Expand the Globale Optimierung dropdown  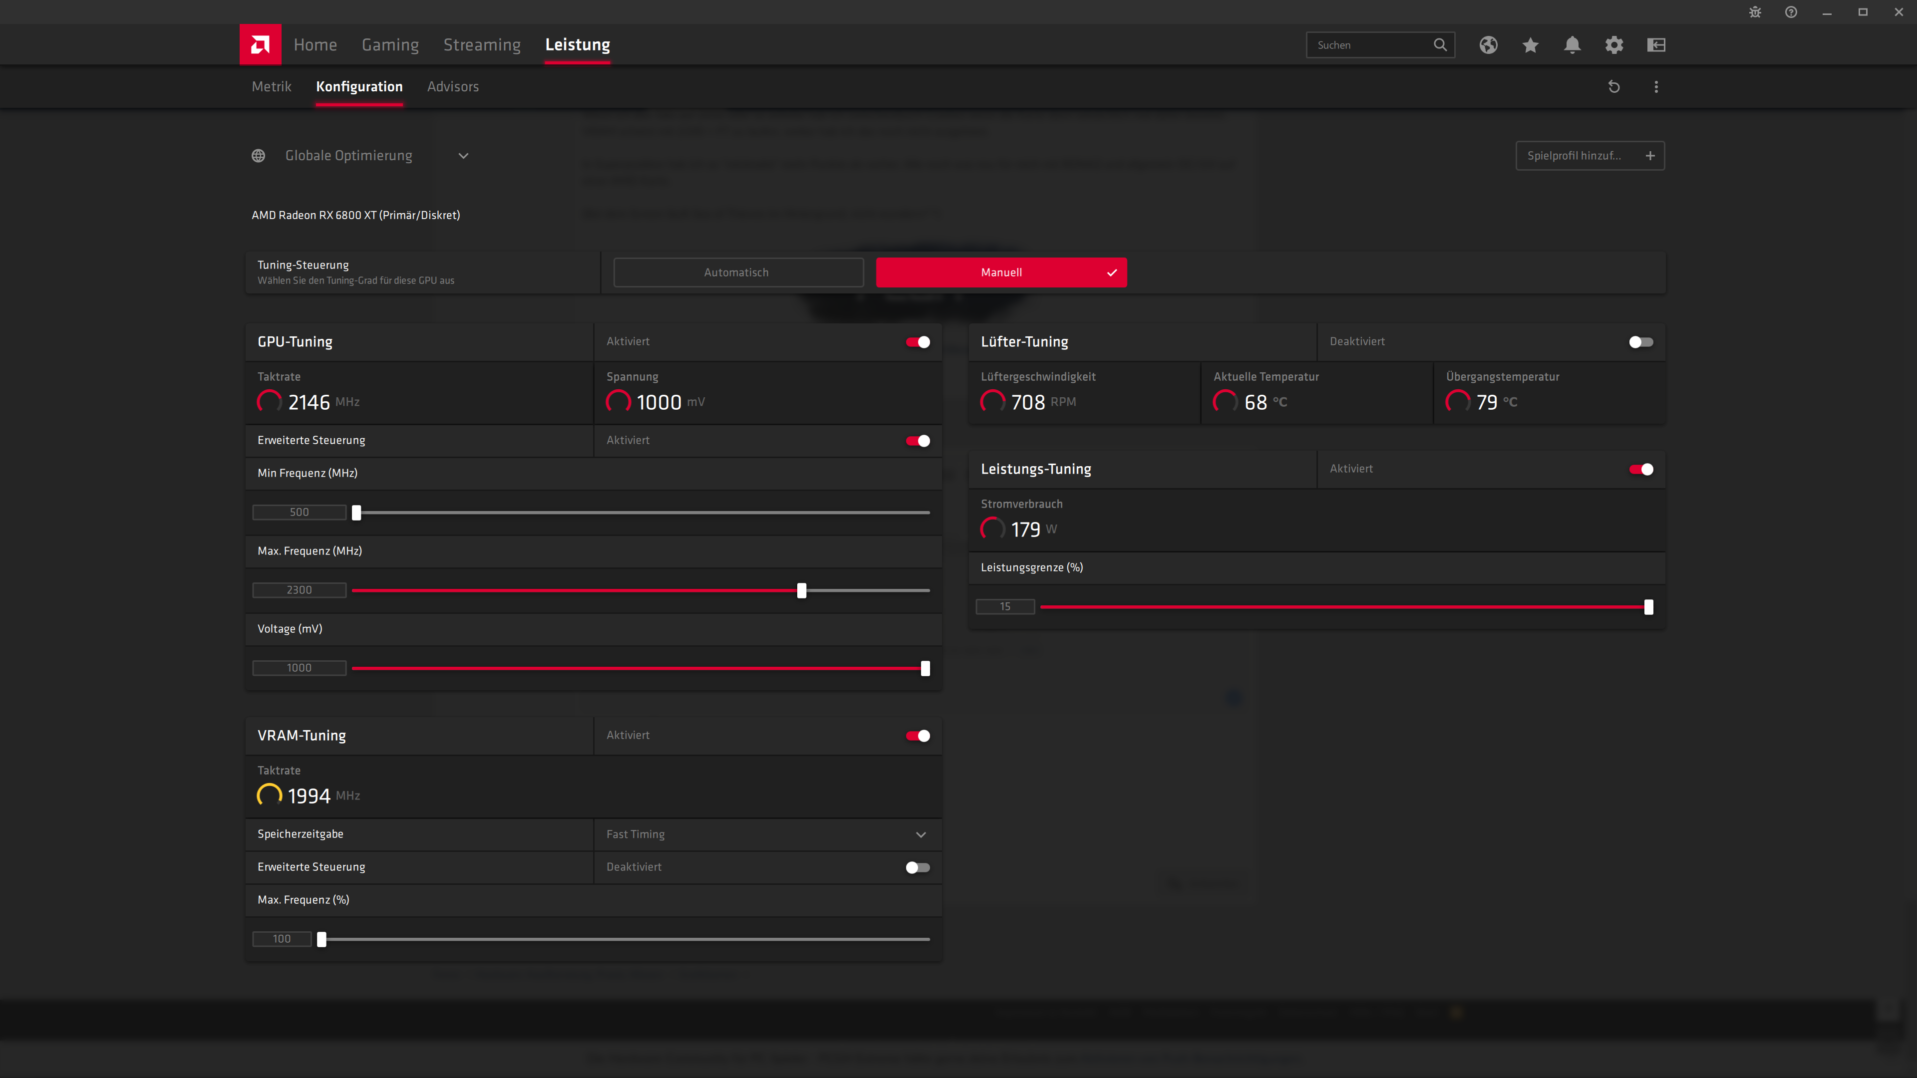463,156
